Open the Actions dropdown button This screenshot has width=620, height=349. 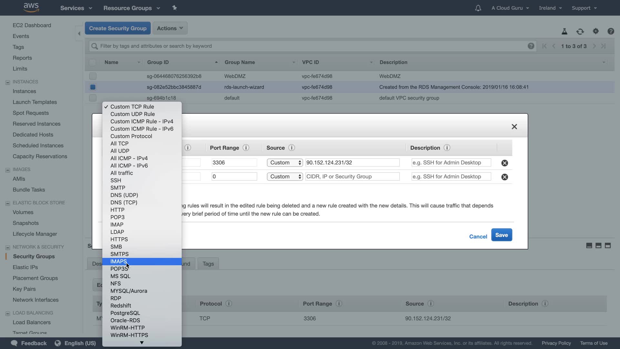point(170,28)
